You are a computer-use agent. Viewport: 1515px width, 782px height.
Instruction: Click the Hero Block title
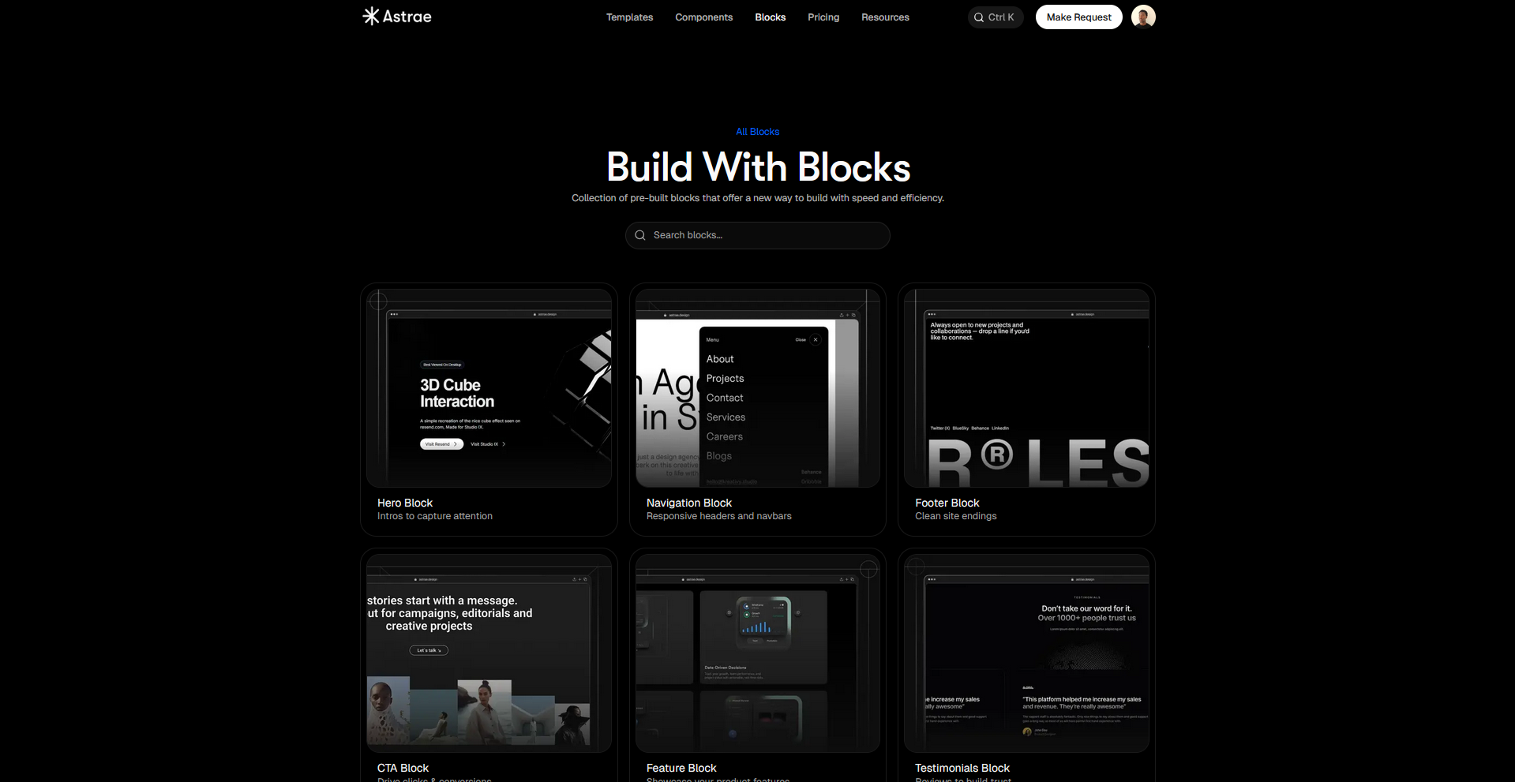405,503
